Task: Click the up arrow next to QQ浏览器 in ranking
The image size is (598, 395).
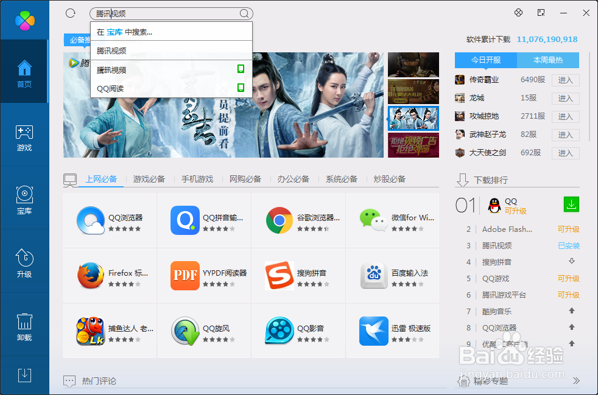Action: [x=572, y=327]
